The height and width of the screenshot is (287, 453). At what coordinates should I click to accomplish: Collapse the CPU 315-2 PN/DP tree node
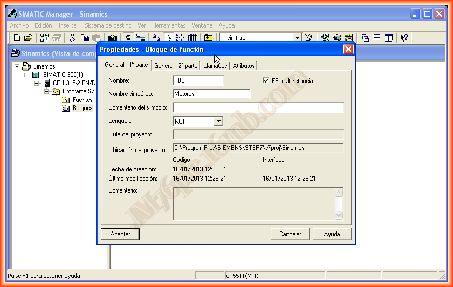[x=37, y=83]
